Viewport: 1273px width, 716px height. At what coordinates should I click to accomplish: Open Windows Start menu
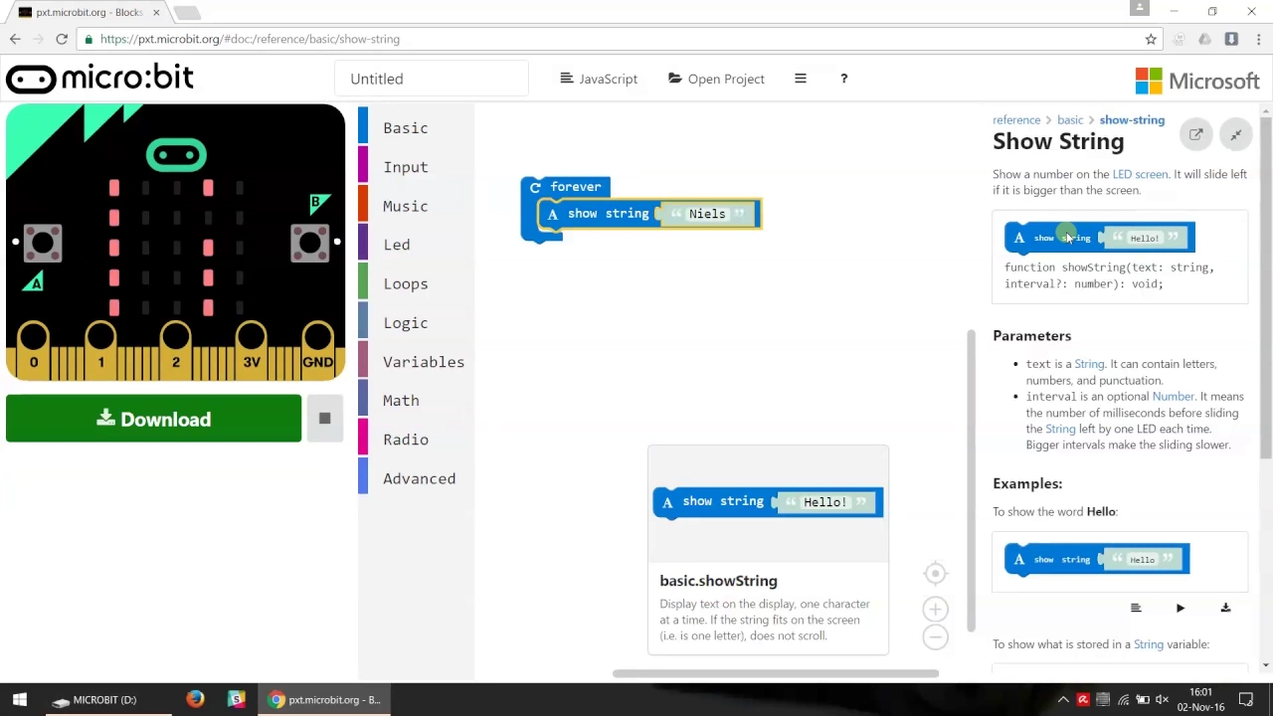click(20, 699)
